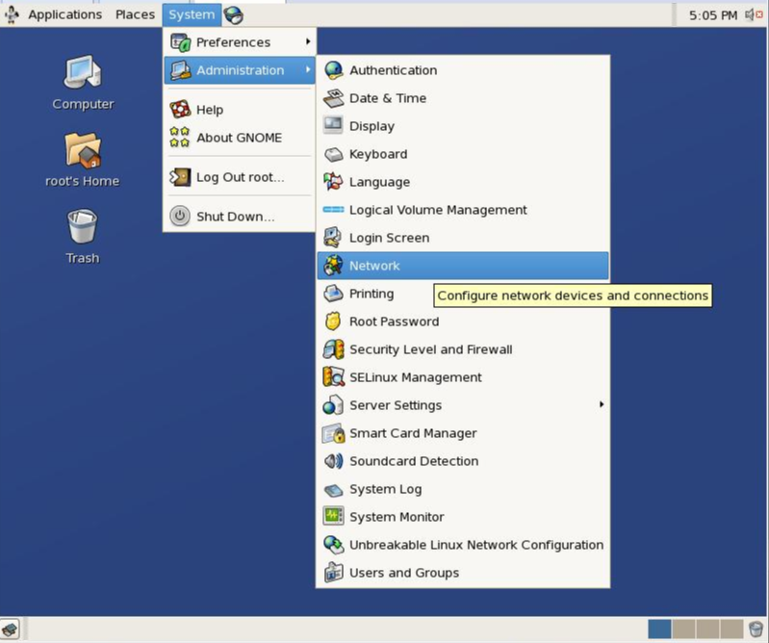Expand the Preferences submenu

pos(240,42)
